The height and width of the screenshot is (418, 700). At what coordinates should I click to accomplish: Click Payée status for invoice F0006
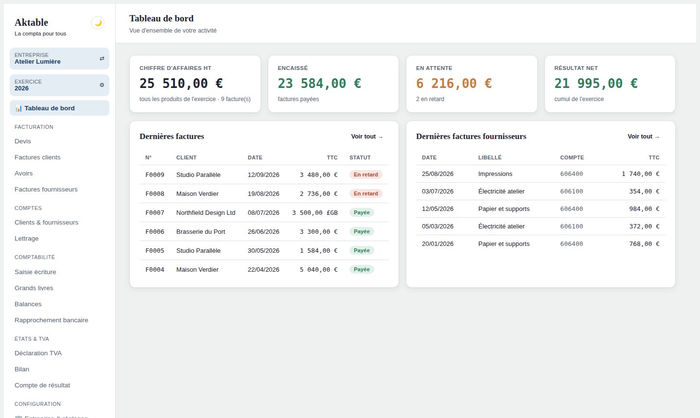362,231
